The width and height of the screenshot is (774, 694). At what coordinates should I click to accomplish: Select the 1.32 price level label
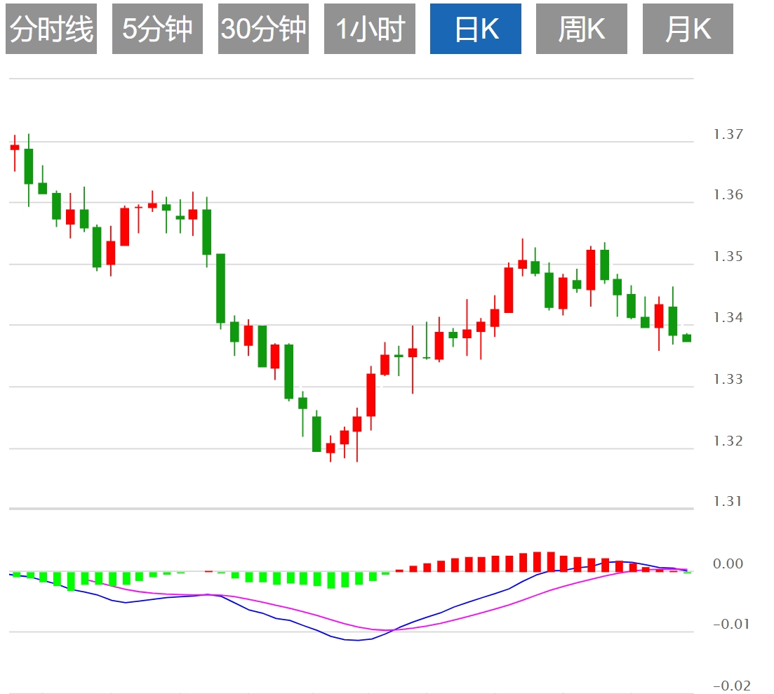click(x=727, y=441)
